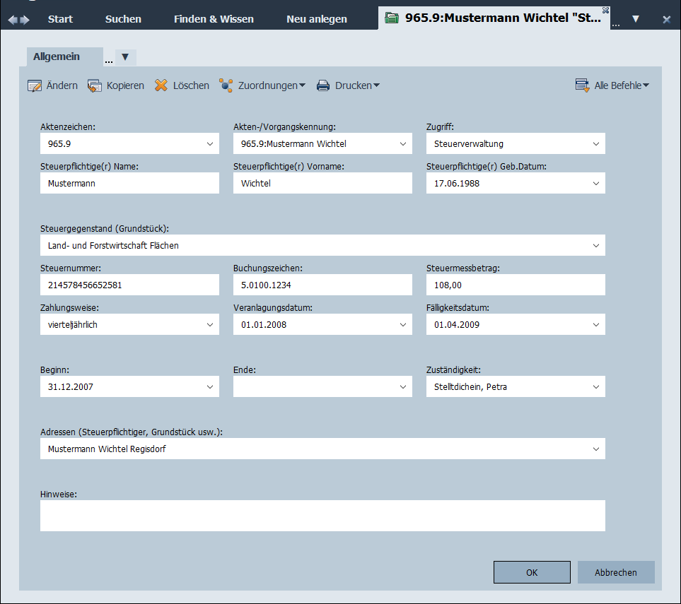Open the Zugriff Steuerverwaltung dropdown
Image resolution: width=681 pixels, height=604 pixels.
point(596,144)
